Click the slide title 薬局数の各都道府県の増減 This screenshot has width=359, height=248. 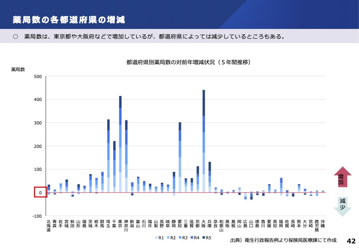click(x=69, y=20)
